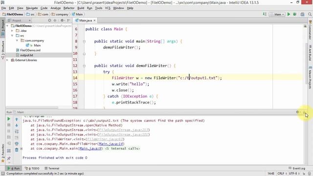Image resolution: width=313 pixels, height=176 pixels.
Task: Start debugging with the green bug icon
Action: click(x=294, y=14)
